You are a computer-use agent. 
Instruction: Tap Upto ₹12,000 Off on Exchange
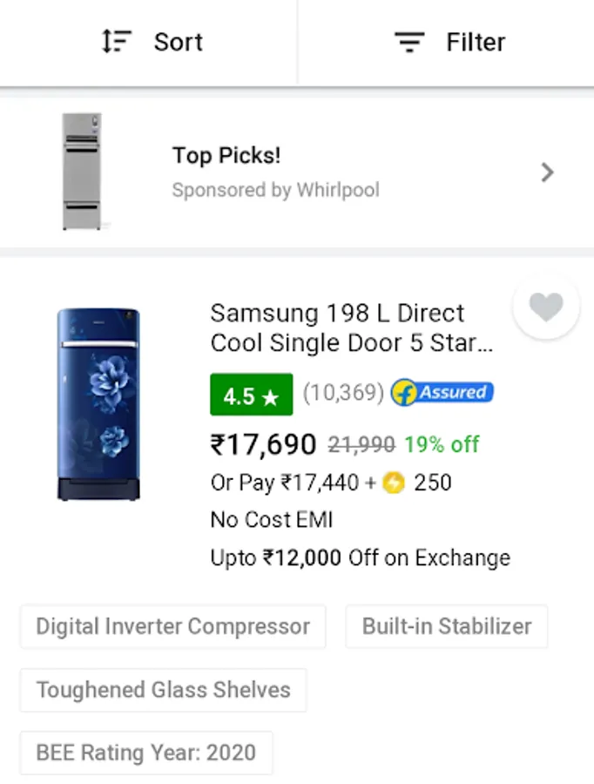pyautogui.click(x=361, y=558)
